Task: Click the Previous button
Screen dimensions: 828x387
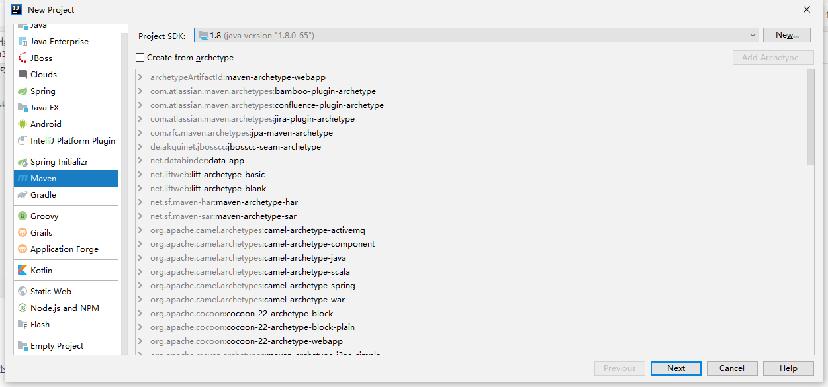Action: click(620, 368)
